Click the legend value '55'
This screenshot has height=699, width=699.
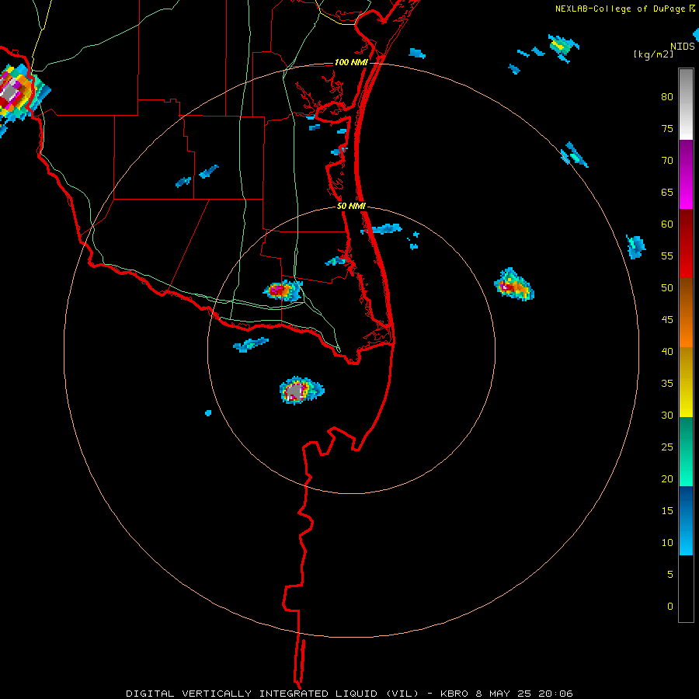click(x=667, y=256)
